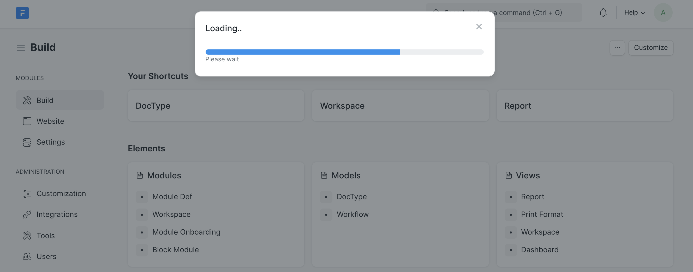Open Print Format under Views

(542, 214)
